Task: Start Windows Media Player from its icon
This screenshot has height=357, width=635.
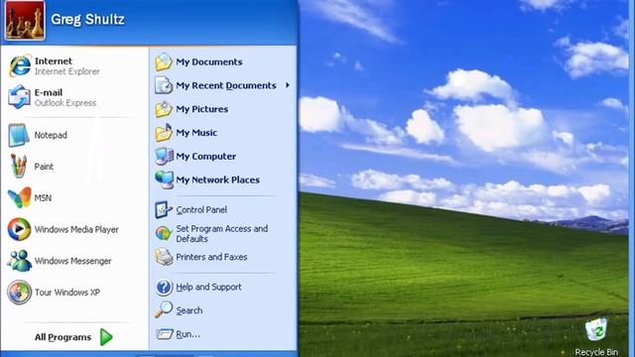Action: [x=19, y=229]
